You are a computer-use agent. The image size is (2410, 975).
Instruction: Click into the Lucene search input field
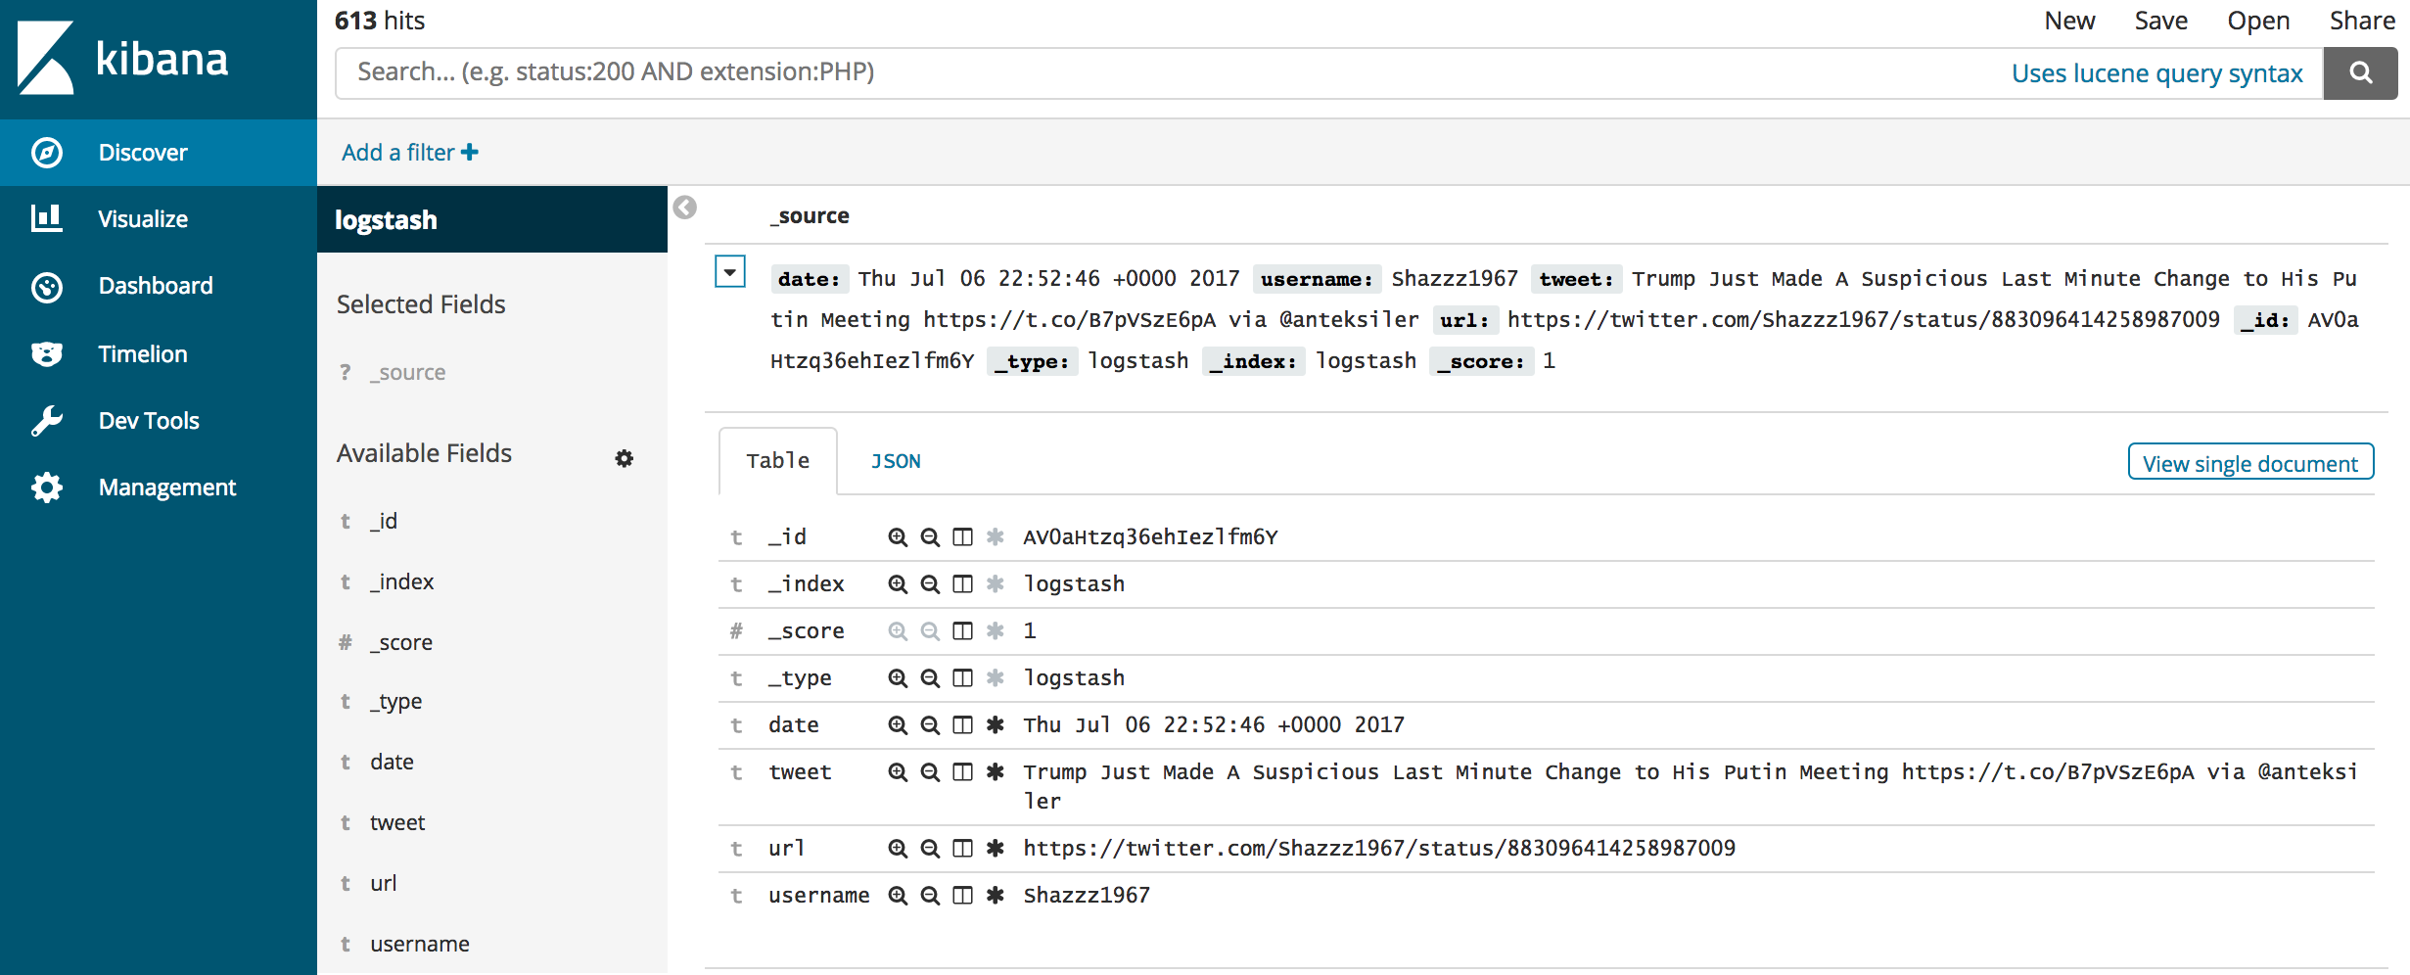click(x=1165, y=73)
